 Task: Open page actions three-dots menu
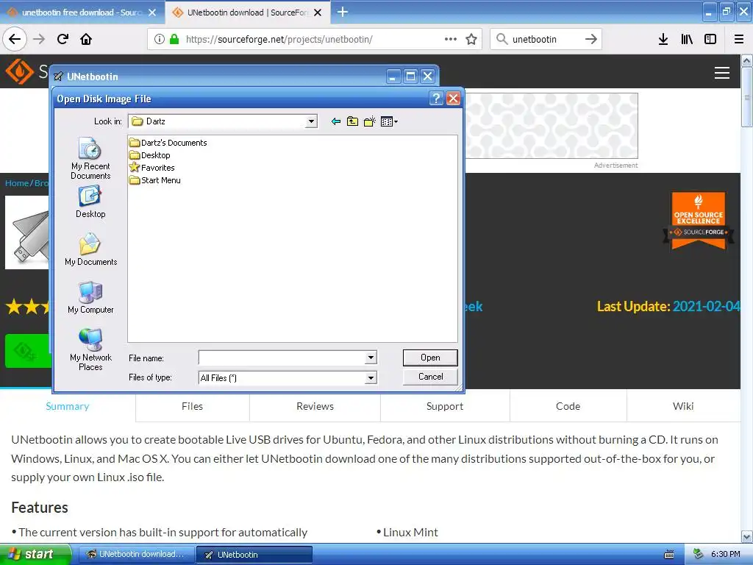[451, 39]
